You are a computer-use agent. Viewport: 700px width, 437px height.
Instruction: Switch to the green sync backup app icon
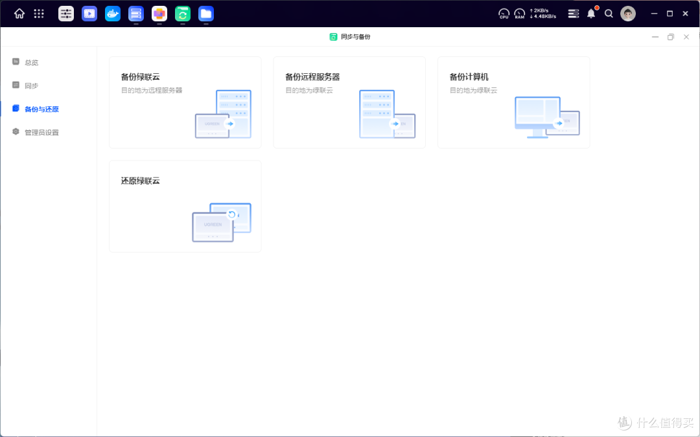[183, 14]
